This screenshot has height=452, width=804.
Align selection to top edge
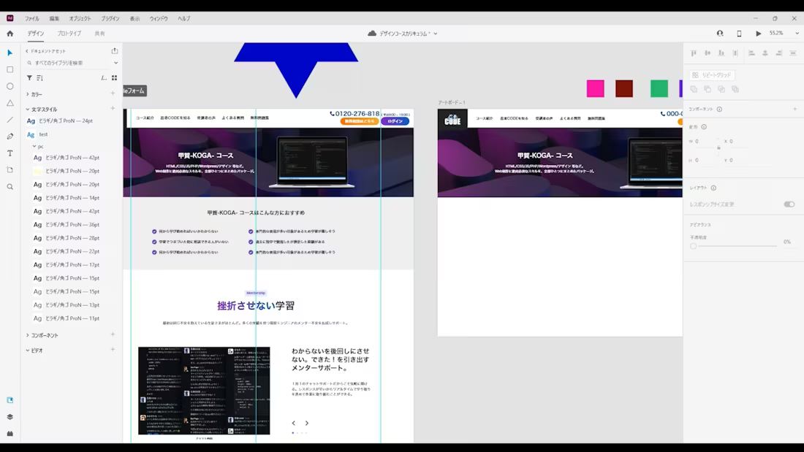coord(694,53)
